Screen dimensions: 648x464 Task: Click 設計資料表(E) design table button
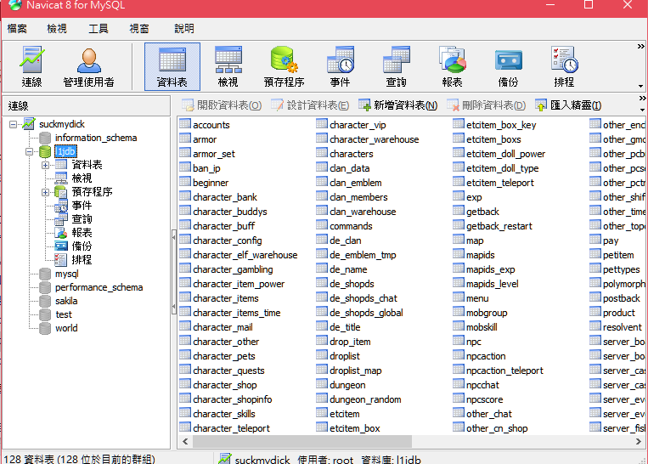[310, 105]
